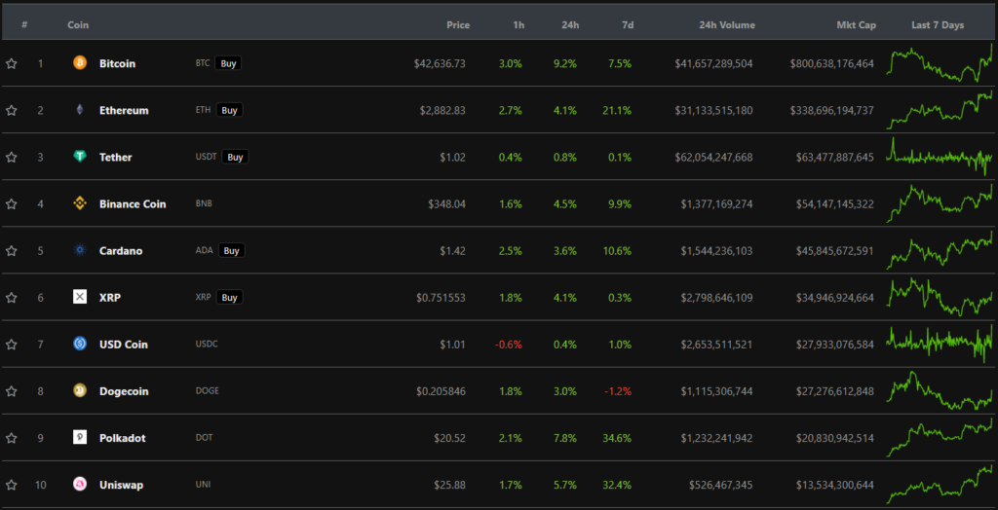
Task: Click the Dogecoin logo icon
Action: pyautogui.click(x=80, y=391)
